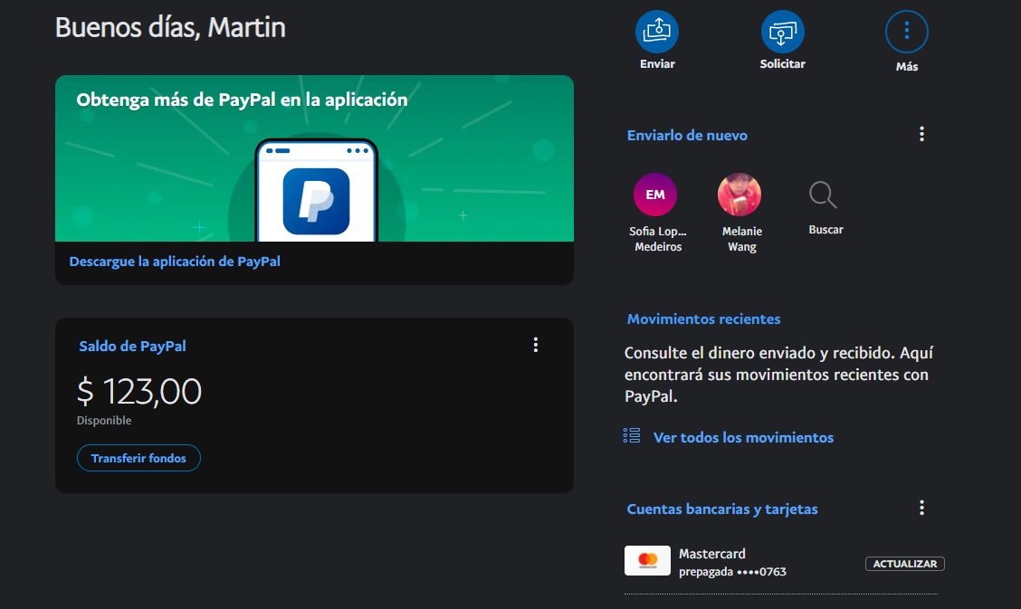Click the Disponible label under the balance
Viewport: 1021px width, 609px height.
coord(104,420)
